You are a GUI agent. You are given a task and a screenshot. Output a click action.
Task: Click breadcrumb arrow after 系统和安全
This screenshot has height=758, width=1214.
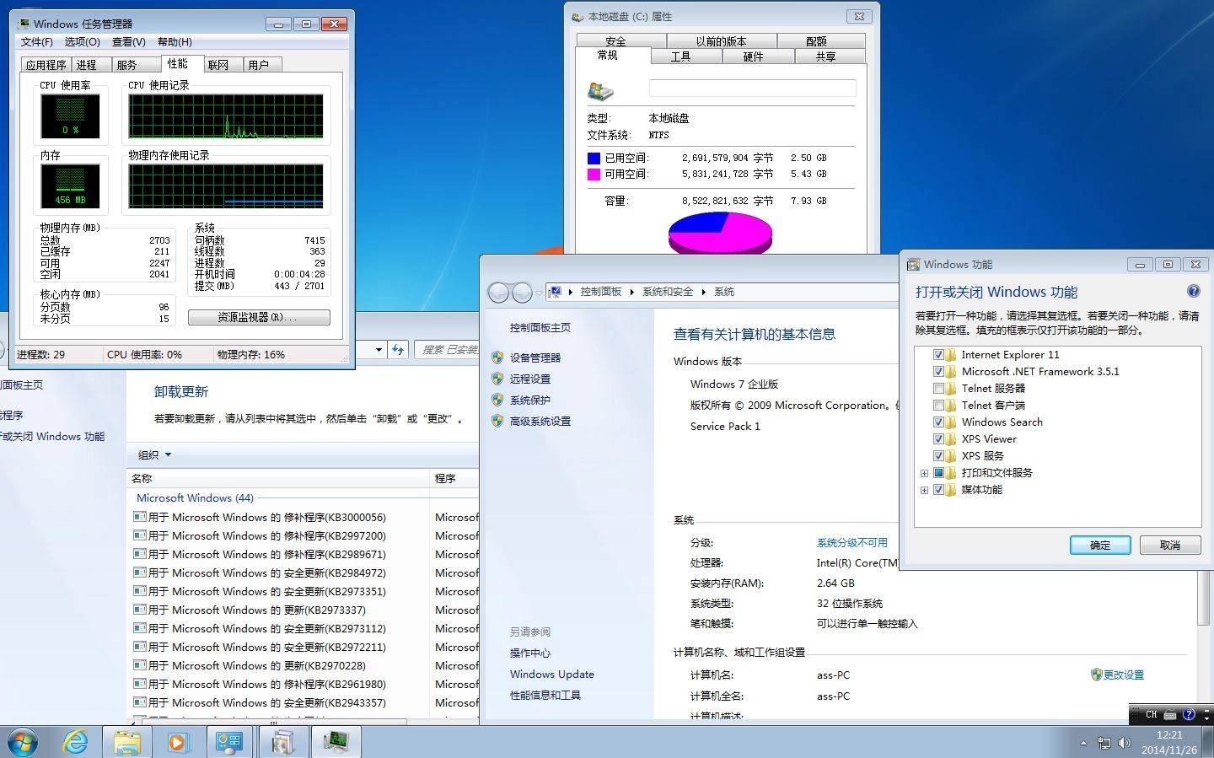(703, 292)
